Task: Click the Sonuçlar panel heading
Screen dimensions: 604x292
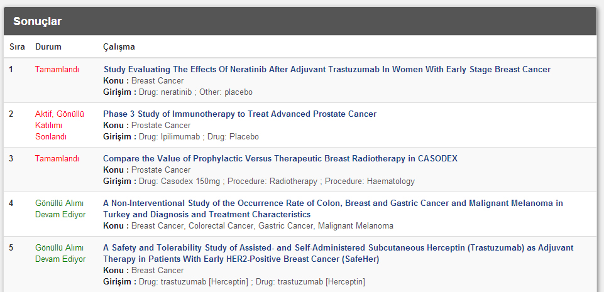Action: coord(37,21)
